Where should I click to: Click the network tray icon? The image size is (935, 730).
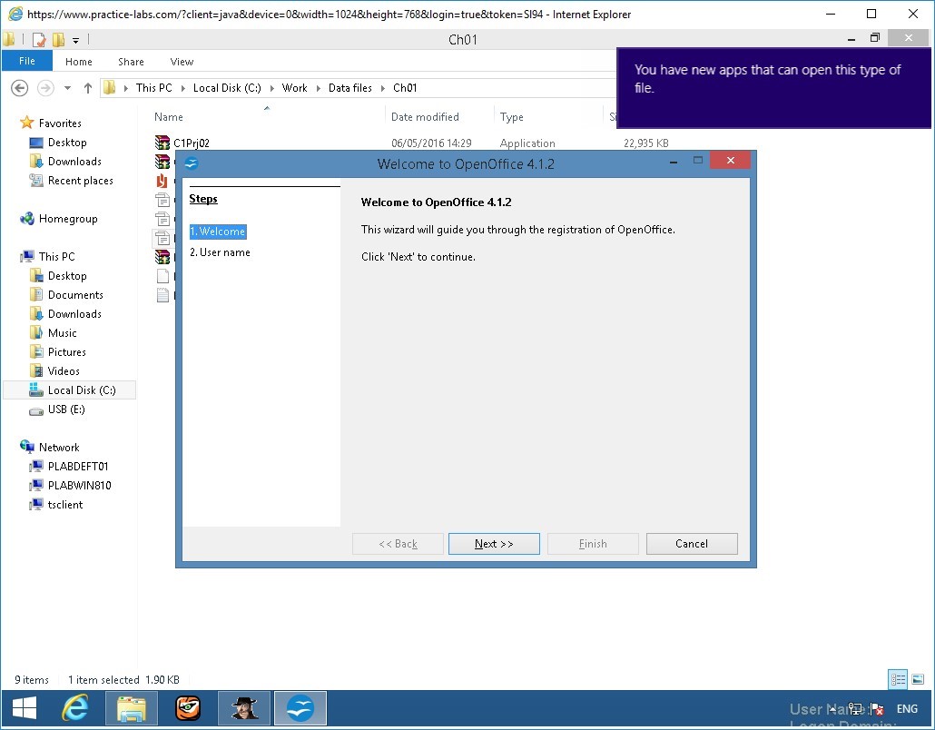[856, 709]
